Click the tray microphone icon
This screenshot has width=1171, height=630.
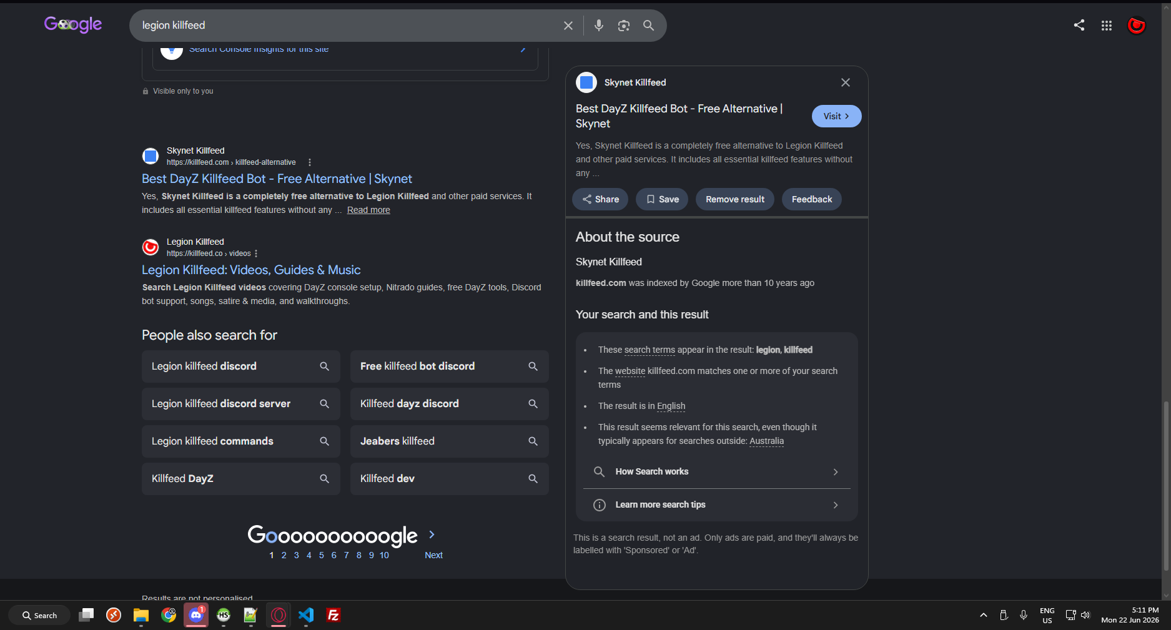pyautogui.click(x=1024, y=615)
